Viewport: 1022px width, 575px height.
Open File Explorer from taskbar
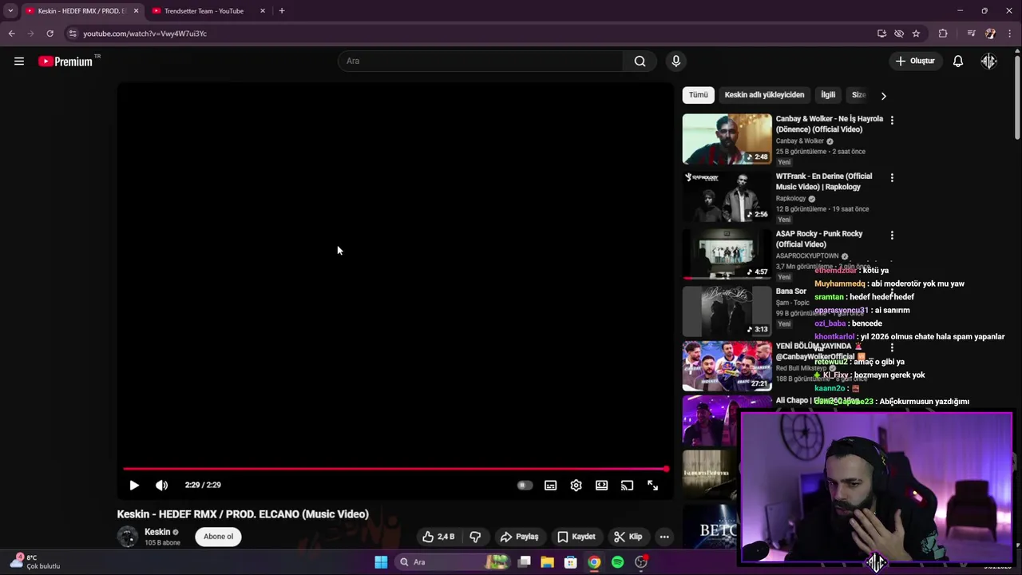[x=547, y=562]
